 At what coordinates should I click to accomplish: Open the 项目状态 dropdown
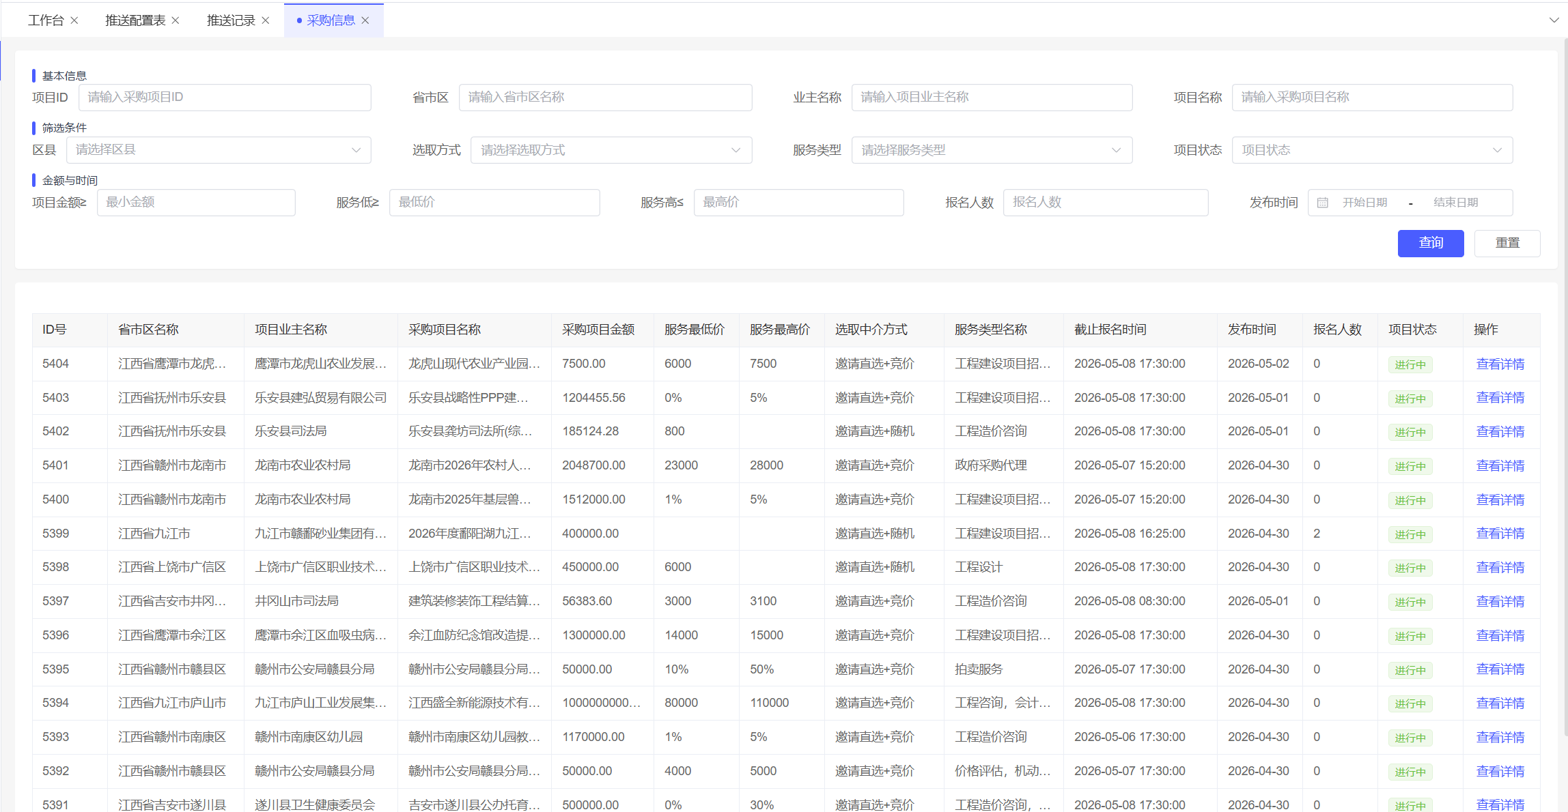(x=1372, y=150)
